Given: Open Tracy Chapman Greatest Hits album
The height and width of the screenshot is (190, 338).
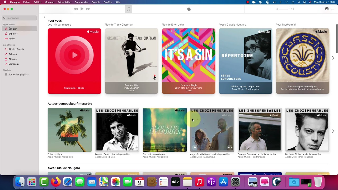Looking at the screenshot, I should pos(132,61).
